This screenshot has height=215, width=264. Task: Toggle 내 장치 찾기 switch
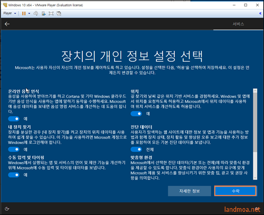pyautogui.click(x=14, y=149)
